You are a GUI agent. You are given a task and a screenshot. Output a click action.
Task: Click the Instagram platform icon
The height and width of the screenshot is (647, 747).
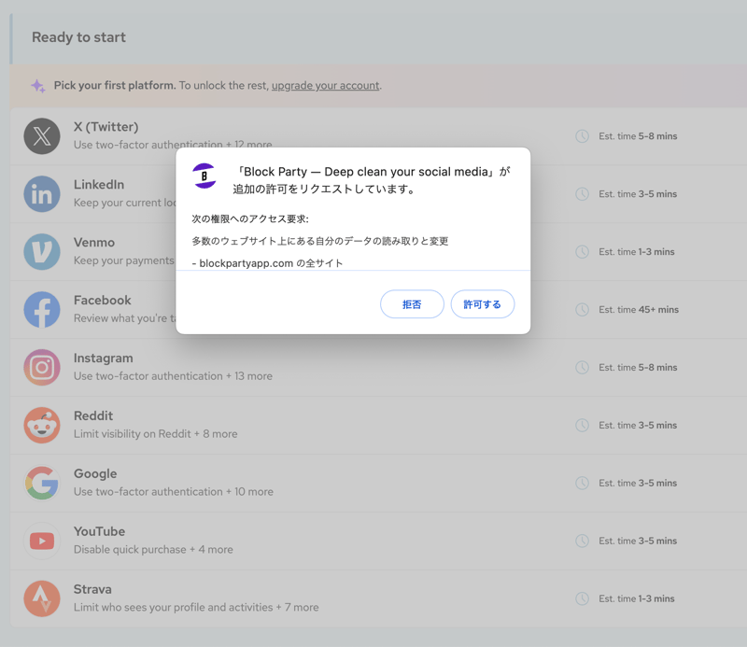[42, 367]
